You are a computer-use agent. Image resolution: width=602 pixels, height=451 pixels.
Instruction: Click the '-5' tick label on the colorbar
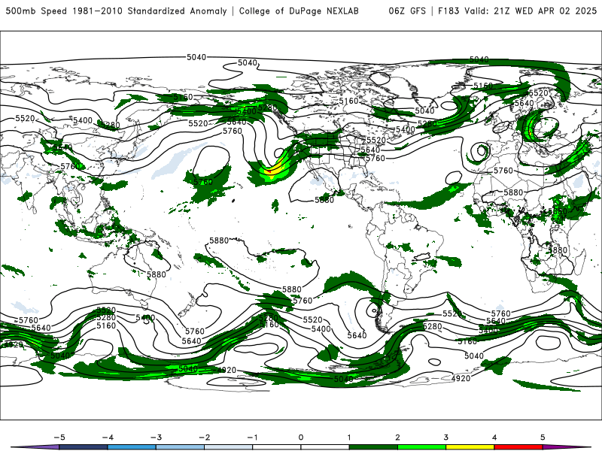click(59, 437)
